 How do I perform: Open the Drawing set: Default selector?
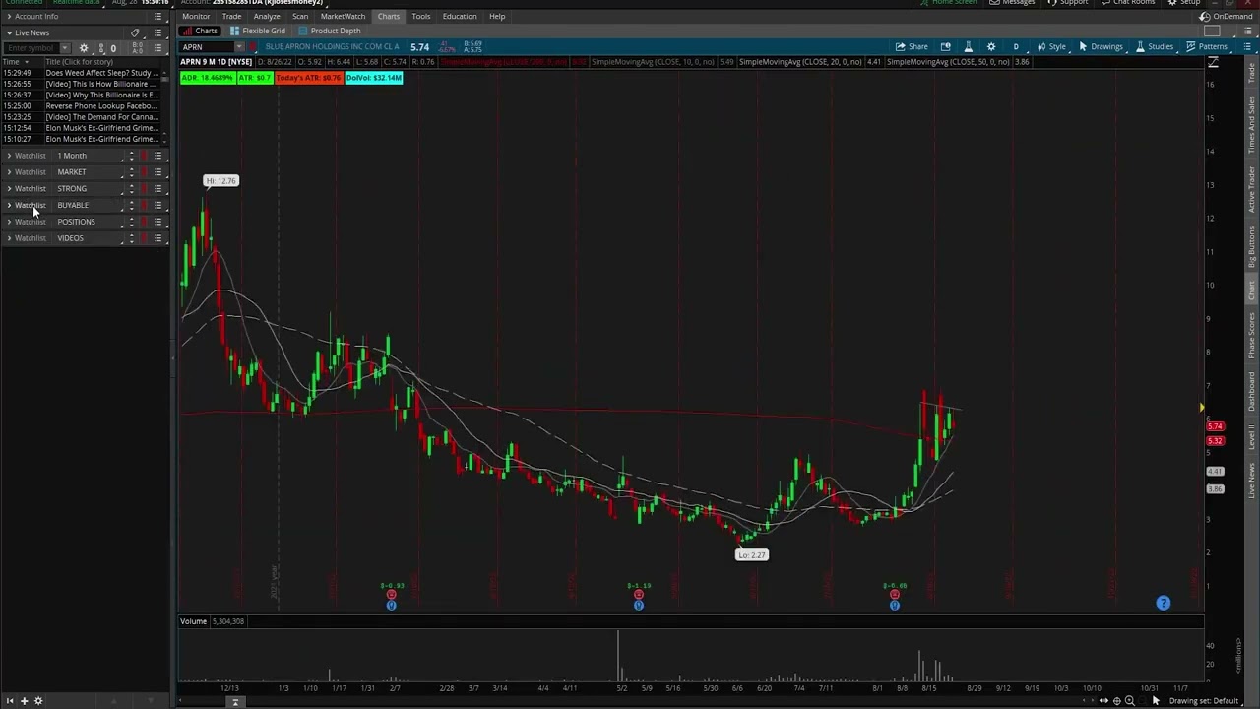[1203, 701]
